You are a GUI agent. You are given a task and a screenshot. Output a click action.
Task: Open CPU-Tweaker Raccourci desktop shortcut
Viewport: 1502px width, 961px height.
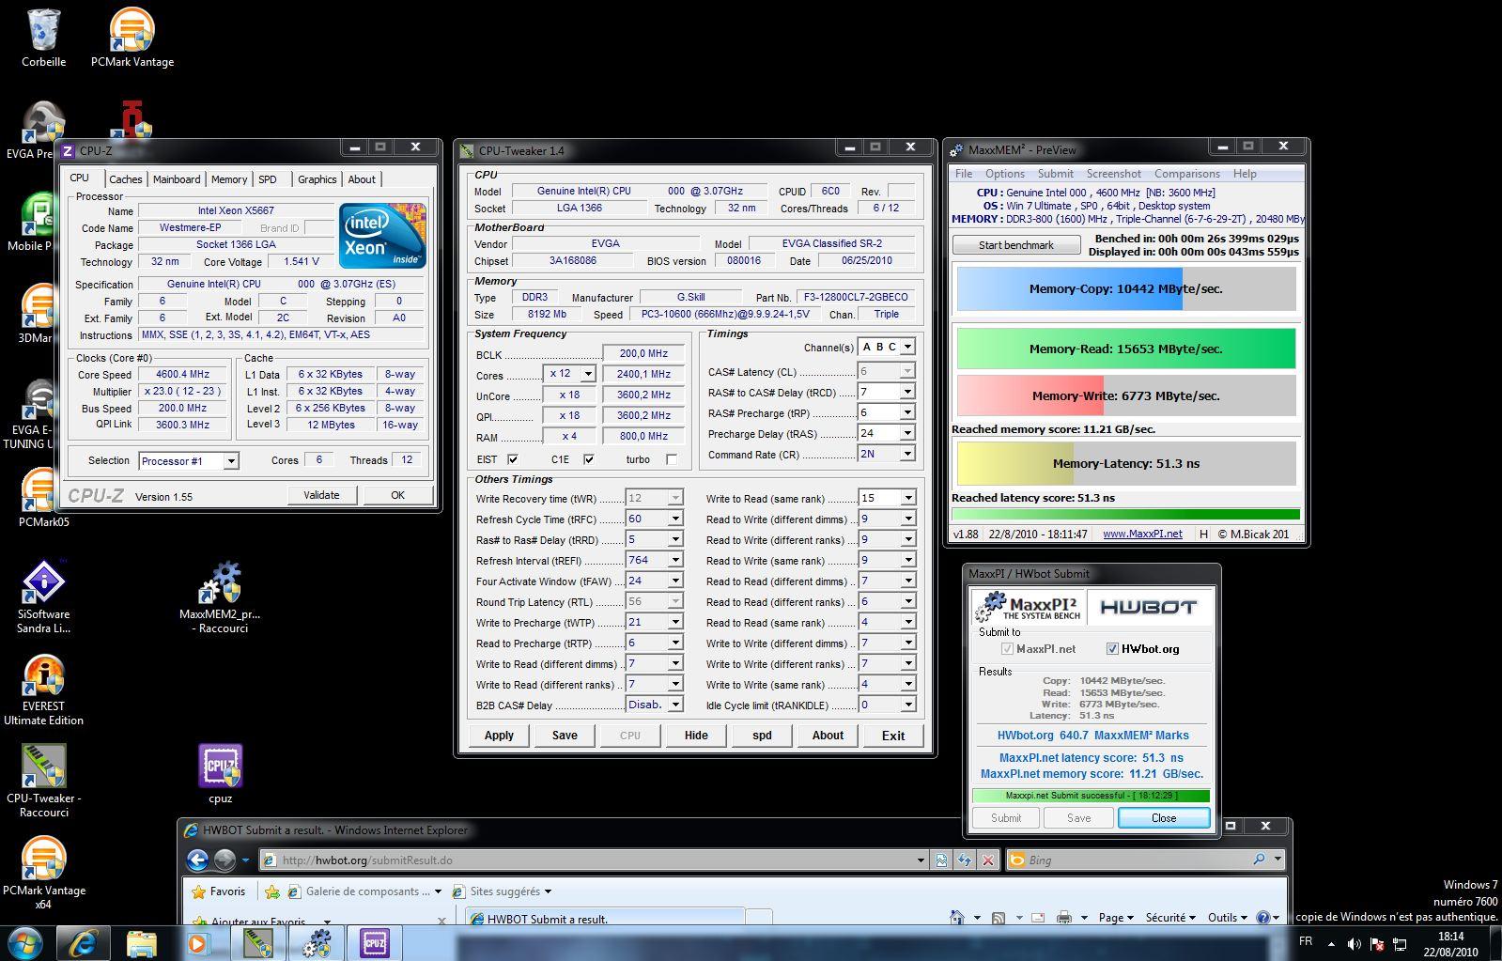pyautogui.click(x=43, y=780)
